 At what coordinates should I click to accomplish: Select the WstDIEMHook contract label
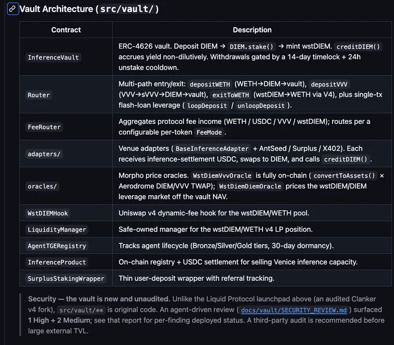coord(48,213)
